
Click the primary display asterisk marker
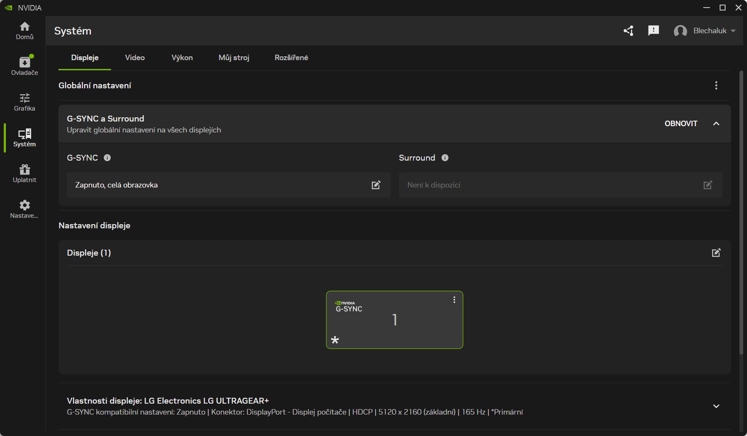335,340
